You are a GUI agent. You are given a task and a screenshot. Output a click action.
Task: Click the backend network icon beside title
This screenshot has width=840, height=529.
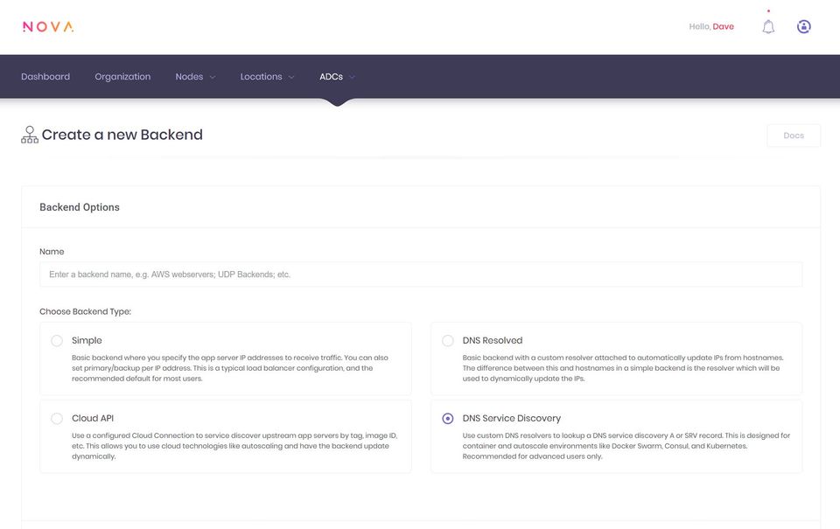tap(30, 135)
